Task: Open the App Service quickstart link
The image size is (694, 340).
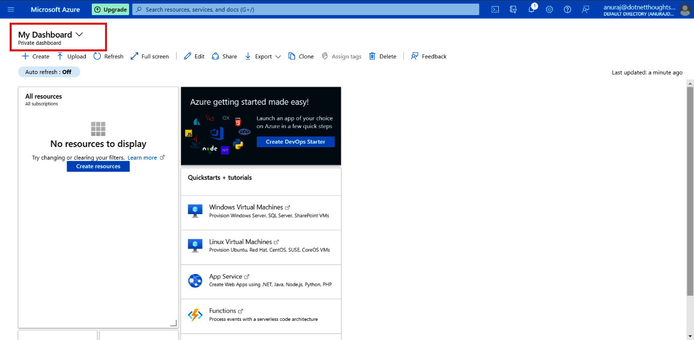Action: [x=226, y=277]
